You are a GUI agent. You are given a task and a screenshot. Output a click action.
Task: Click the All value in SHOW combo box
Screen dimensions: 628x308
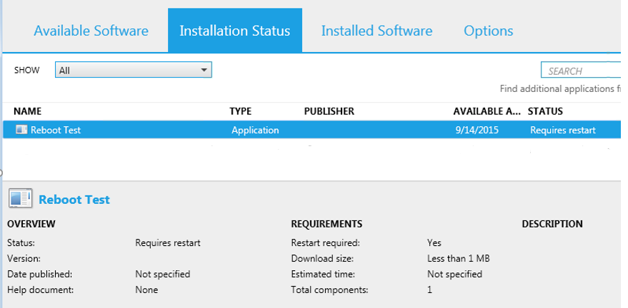coord(64,71)
